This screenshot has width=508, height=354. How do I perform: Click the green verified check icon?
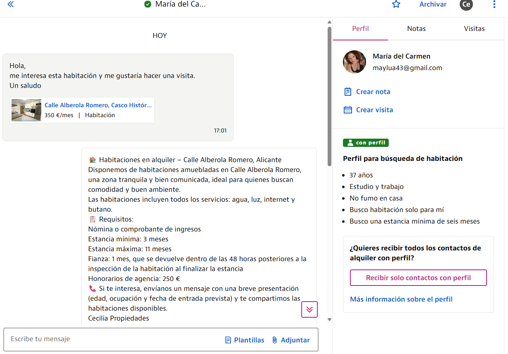pyautogui.click(x=148, y=5)
